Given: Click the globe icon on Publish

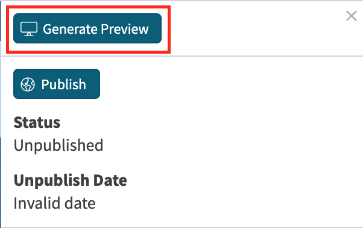Looking at the screenshot, I should [28, 84].
